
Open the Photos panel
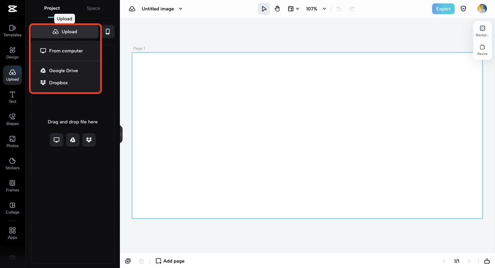(12, 142)
